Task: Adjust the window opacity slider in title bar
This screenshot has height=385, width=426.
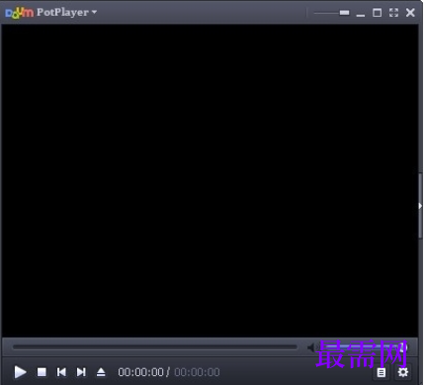Action: (x=331, y=13)
